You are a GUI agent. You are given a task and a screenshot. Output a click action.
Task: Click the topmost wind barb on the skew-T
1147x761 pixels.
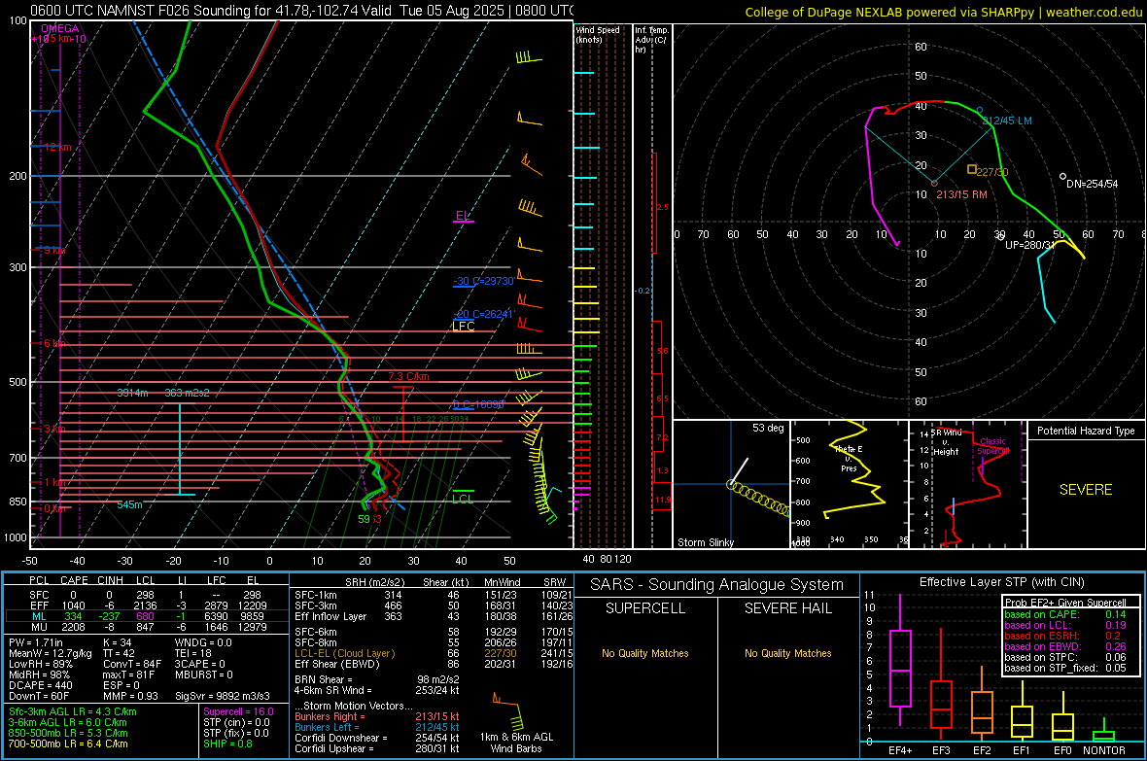(528, 57)
